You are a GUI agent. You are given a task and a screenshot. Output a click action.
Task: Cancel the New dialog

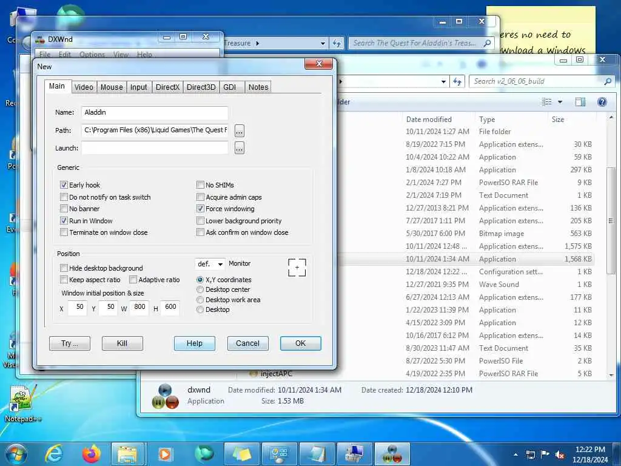click(x=247, y=343)
